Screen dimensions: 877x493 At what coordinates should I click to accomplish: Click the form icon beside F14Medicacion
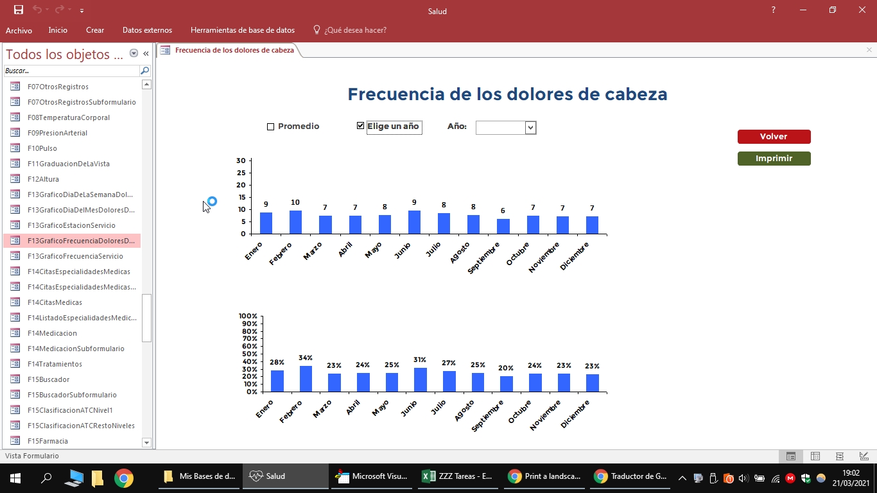point(15,333)
